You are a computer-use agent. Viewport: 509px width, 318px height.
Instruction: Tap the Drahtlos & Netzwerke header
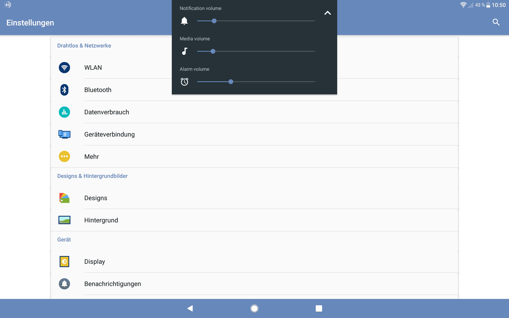coord(84,46)
